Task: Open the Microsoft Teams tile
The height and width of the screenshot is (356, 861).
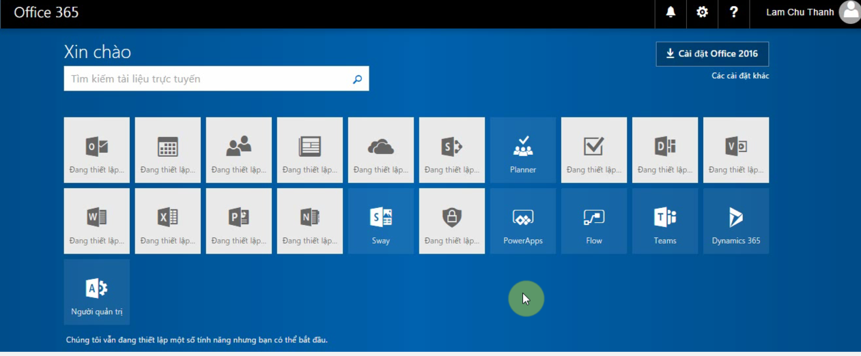Action: (664, 221)
